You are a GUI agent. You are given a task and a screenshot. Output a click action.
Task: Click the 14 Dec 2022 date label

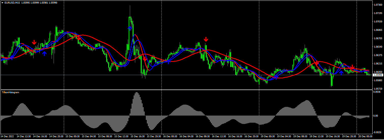(7, 136)
